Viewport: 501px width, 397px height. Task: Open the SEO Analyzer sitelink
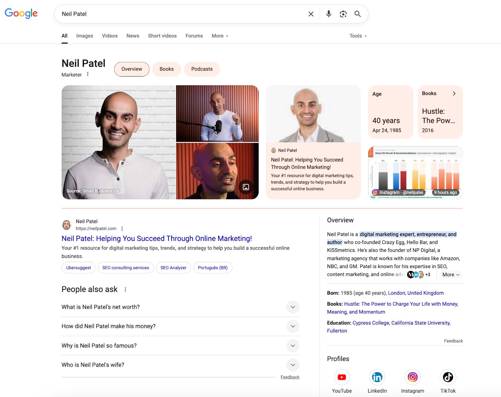click(x=173, y=268)
